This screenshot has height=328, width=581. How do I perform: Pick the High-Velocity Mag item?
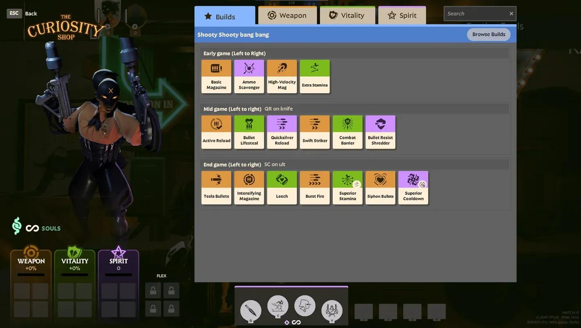(x=282, y=77)
